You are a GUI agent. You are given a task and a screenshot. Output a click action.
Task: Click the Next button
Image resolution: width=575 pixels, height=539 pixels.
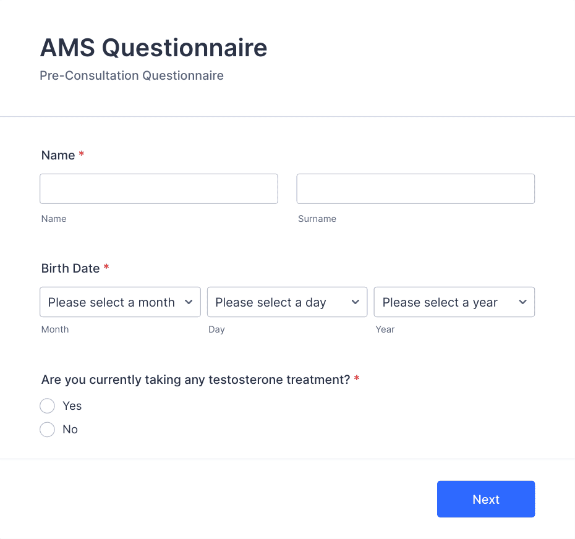(x=486, y=499)
